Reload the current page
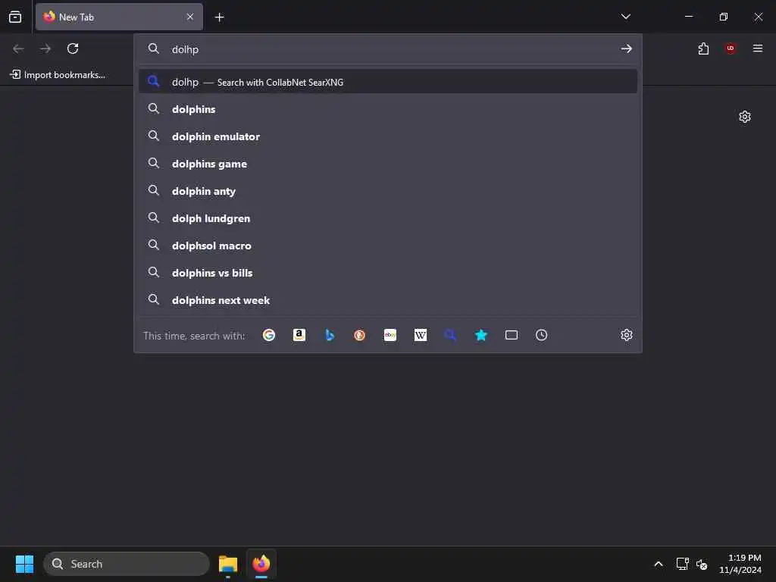This screenshot has height=582, width=776. click(x=73, y=48)
